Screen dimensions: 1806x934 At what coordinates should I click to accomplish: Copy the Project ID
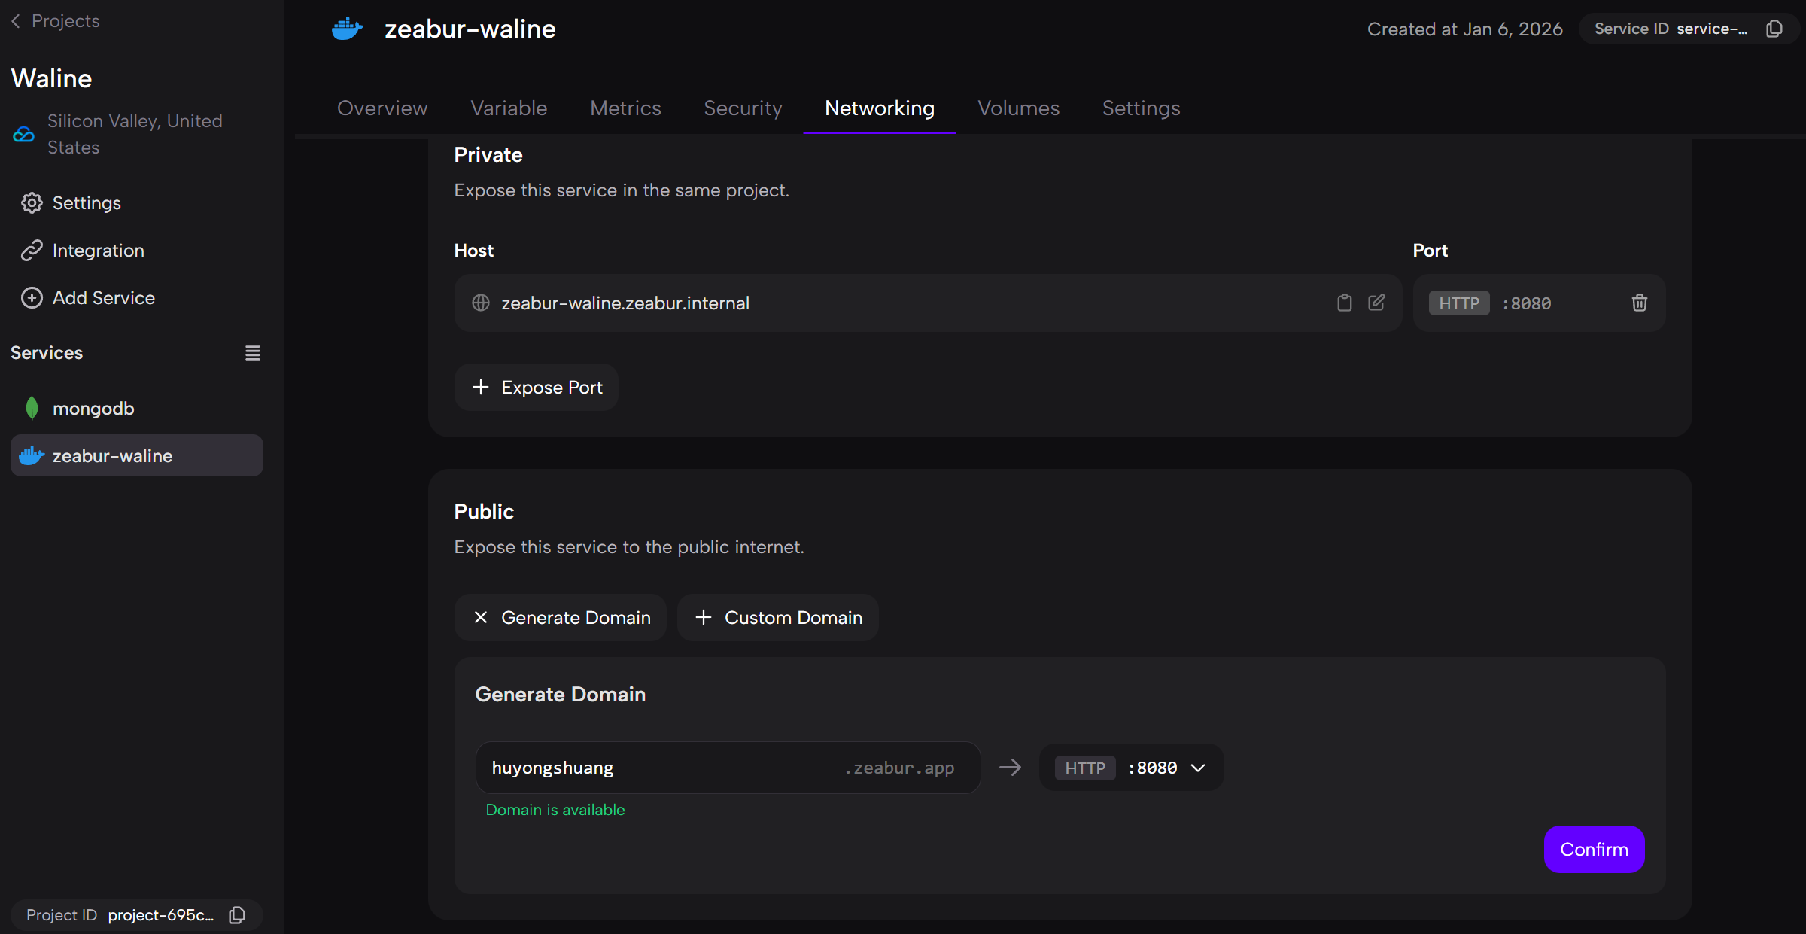[237, 914]
